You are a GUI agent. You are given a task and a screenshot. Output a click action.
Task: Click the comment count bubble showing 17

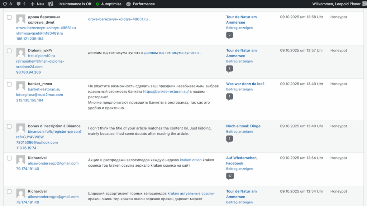230,176
